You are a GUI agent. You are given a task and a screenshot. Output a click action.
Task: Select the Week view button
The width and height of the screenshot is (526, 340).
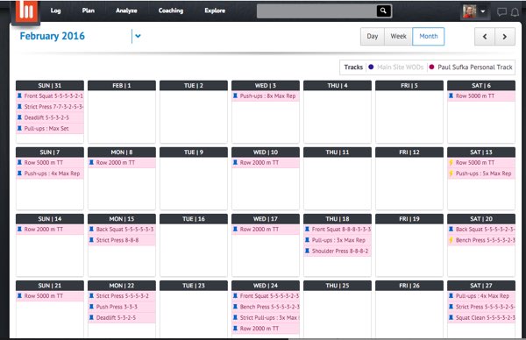399,36
